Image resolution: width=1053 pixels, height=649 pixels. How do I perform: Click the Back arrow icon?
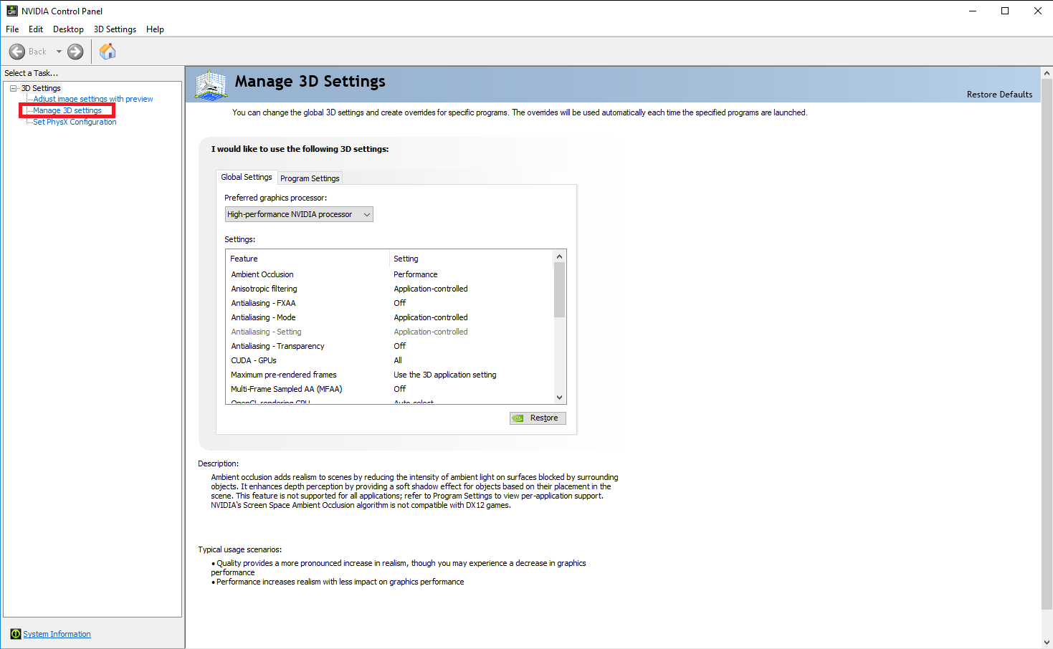[x=17, y=52]
